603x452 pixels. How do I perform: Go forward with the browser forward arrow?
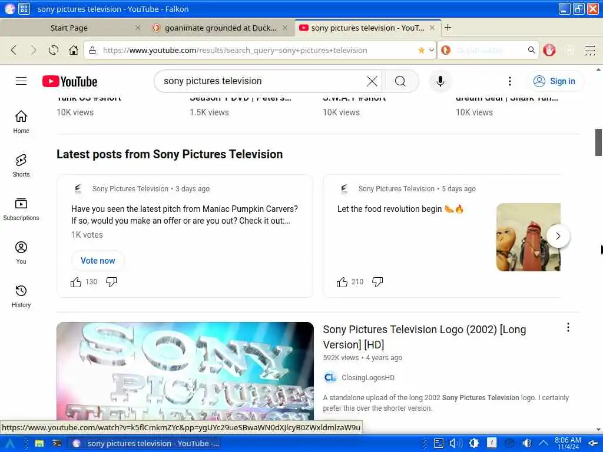click(34, 50)
